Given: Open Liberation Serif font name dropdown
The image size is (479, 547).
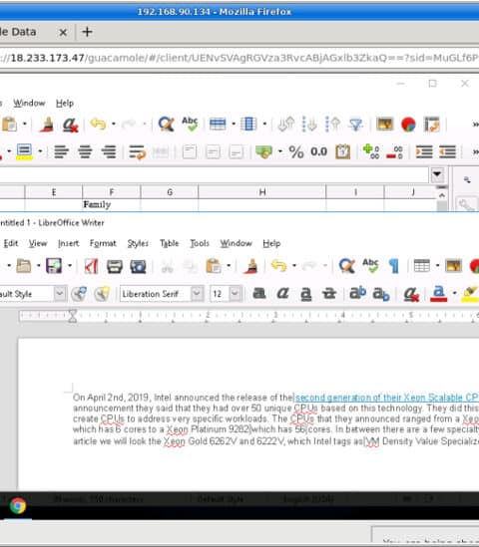Looking at the screenshot, I should [x=197, y=293].
